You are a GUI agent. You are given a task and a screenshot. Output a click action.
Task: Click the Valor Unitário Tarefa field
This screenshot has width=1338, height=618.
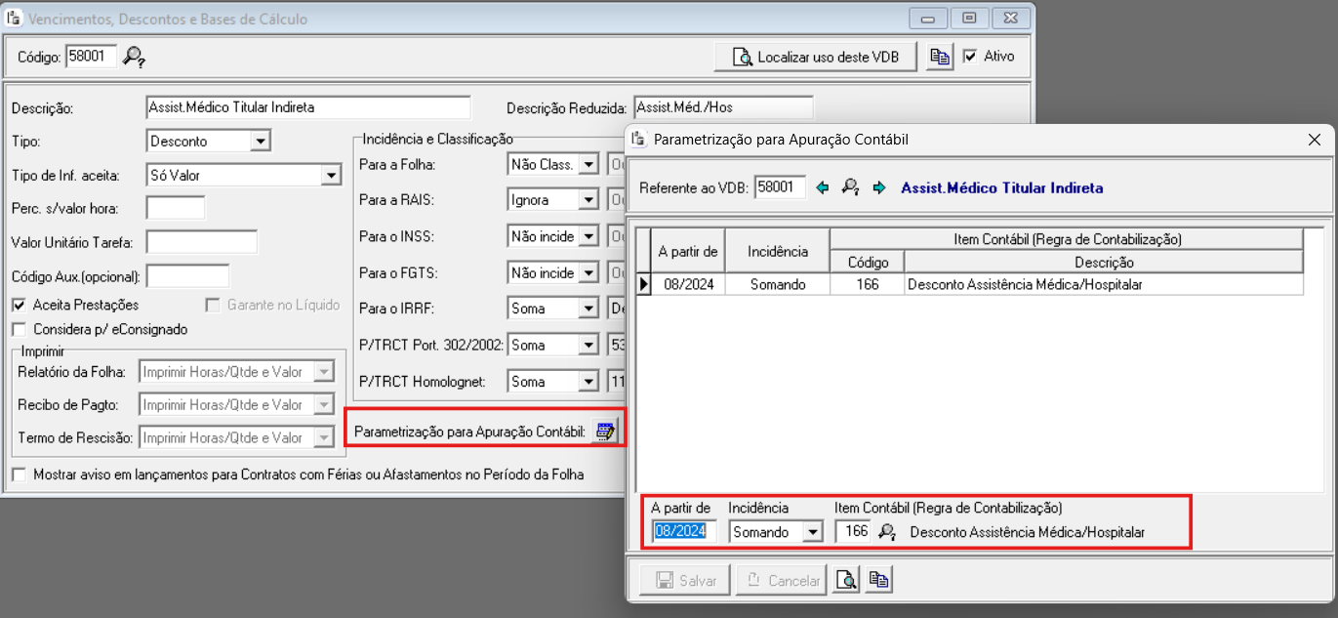point(202,242)
